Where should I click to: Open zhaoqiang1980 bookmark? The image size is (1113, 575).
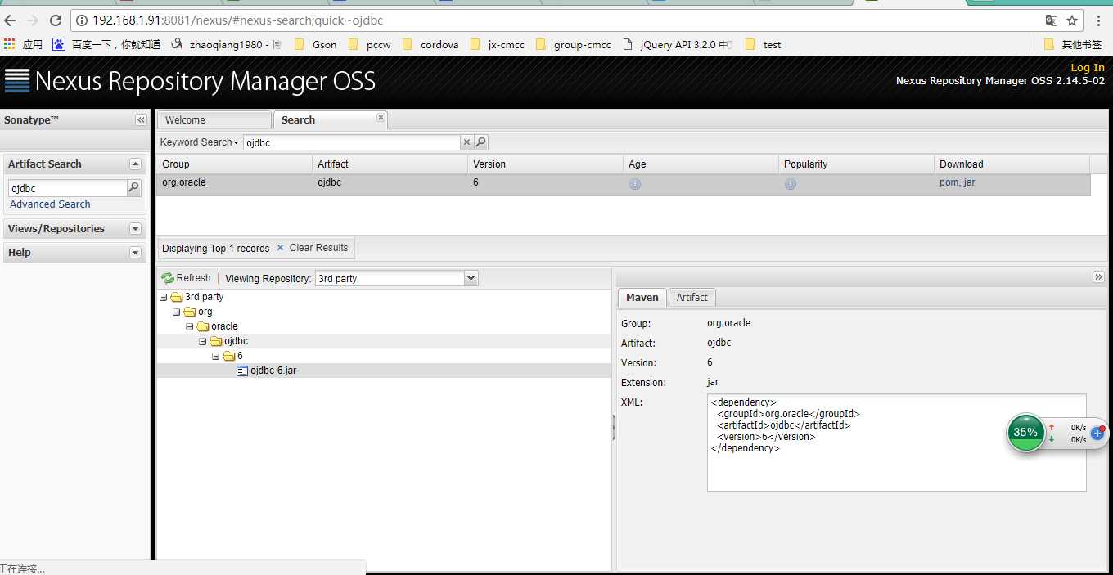227,44
